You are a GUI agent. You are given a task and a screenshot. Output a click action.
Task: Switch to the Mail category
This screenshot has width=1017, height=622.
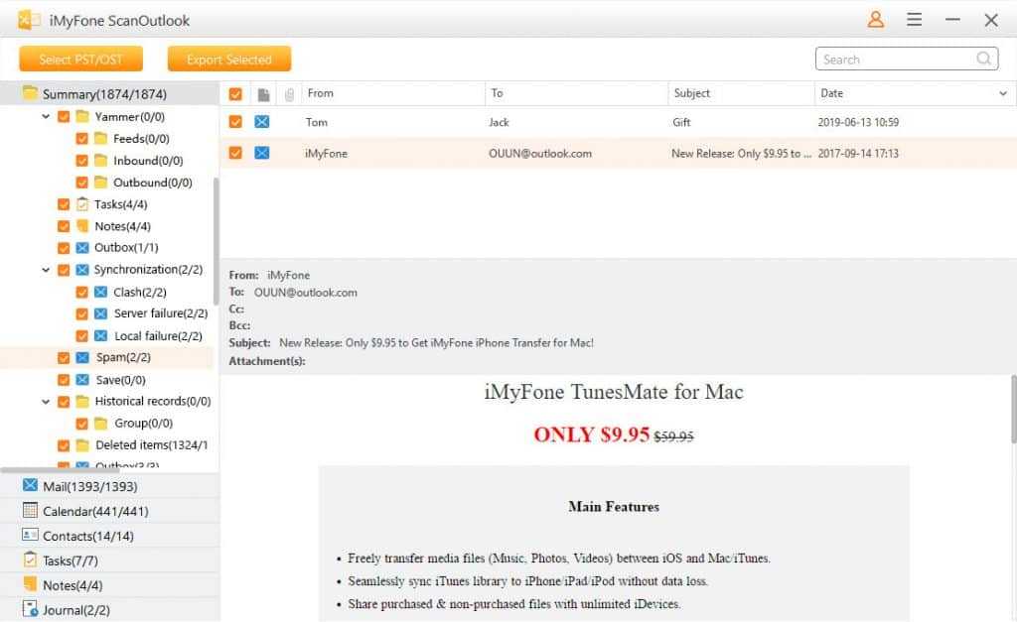point(89,486)
